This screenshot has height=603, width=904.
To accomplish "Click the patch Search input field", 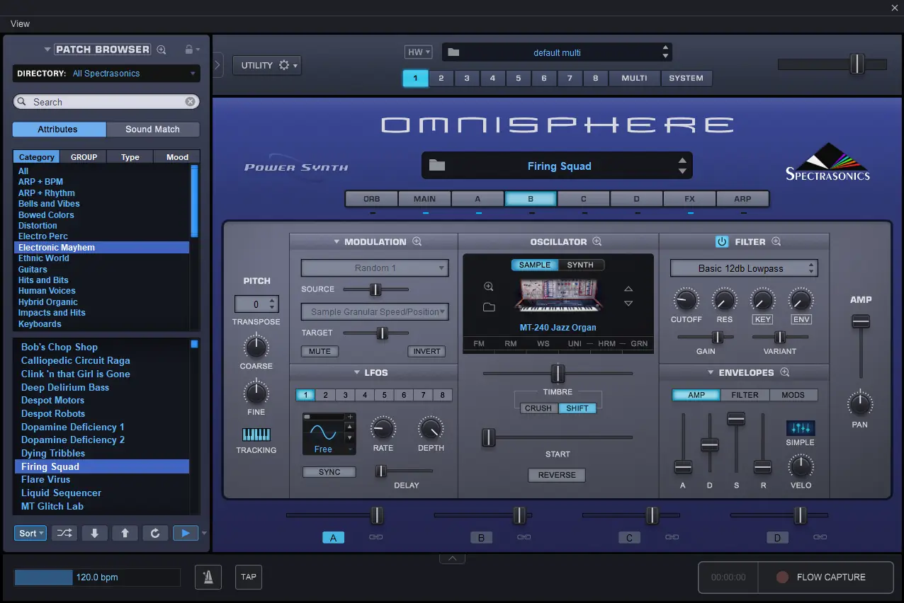I will point(106,102).
